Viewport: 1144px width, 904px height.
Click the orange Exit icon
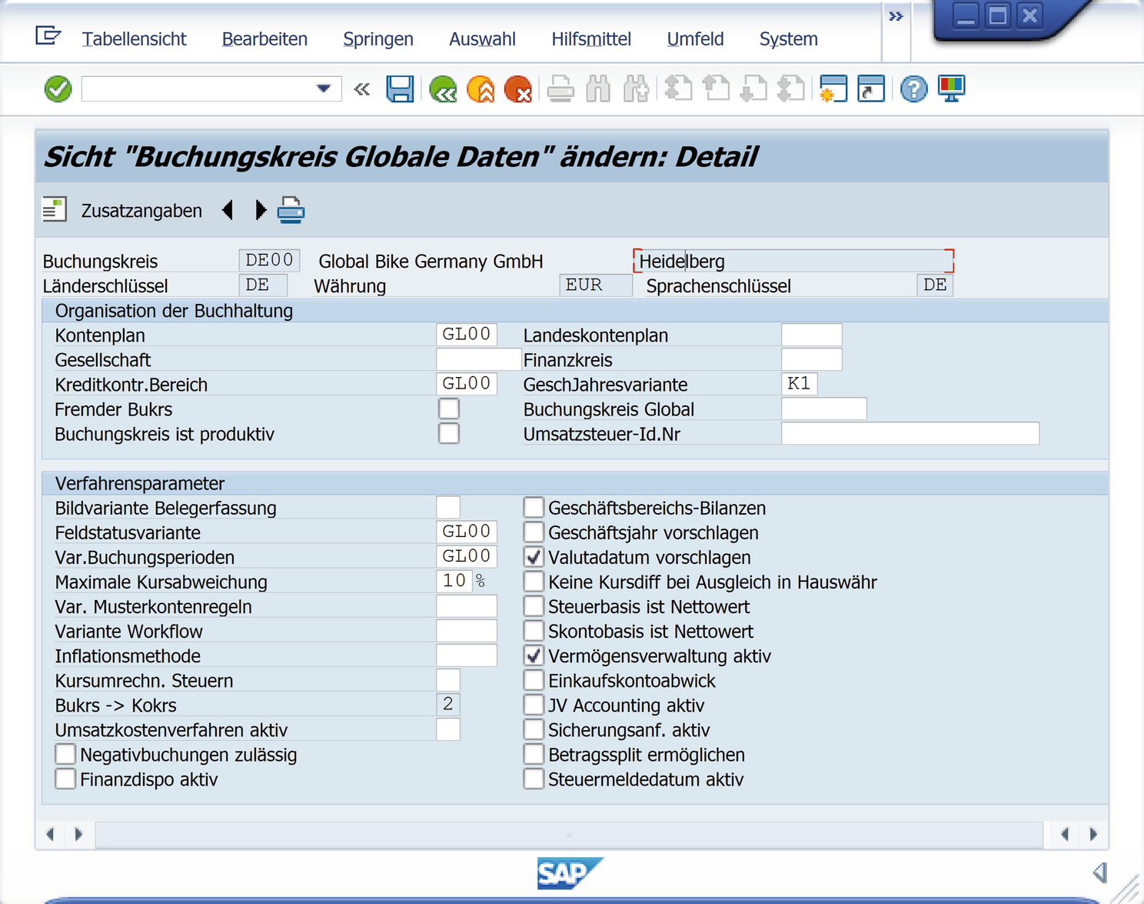point(481,89)
